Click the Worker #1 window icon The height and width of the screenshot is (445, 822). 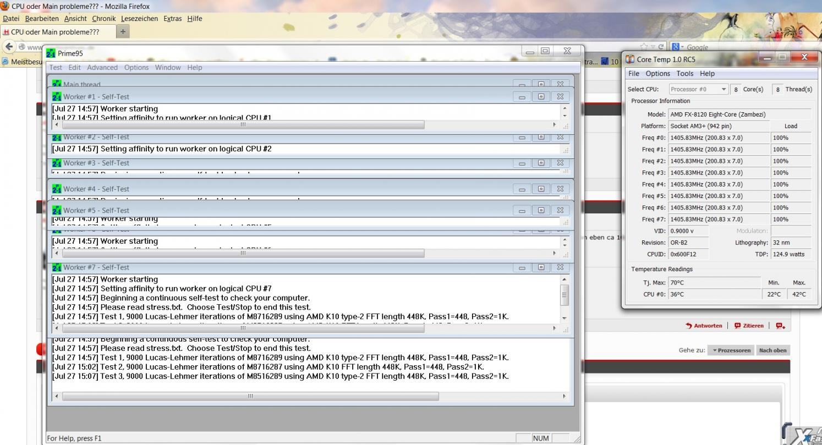(56, 96)
